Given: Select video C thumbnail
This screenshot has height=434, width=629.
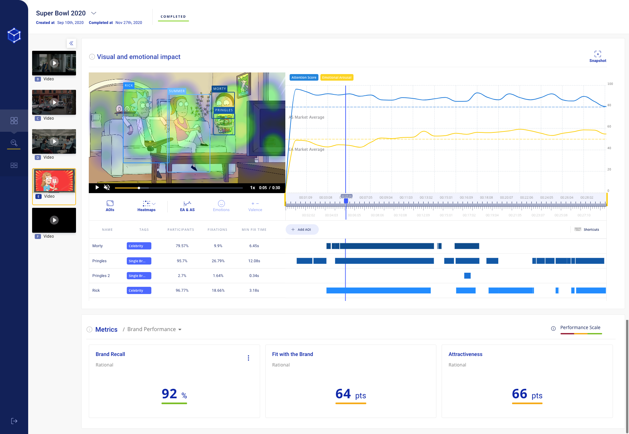Looking at the screenshot, I should coord(54,102).
